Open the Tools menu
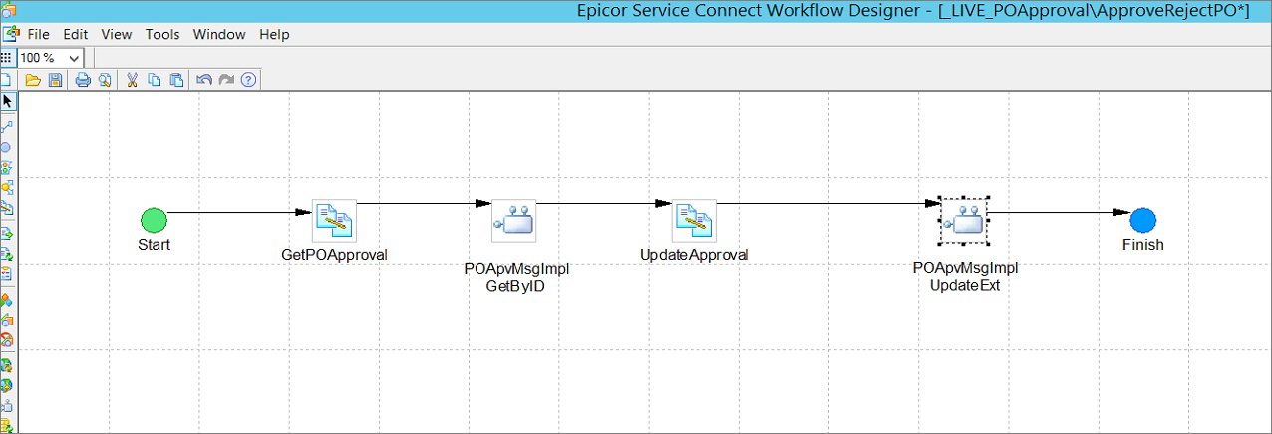Viewport: 1272px width, 434px height. pyautogui.click(x=162, y=34)
